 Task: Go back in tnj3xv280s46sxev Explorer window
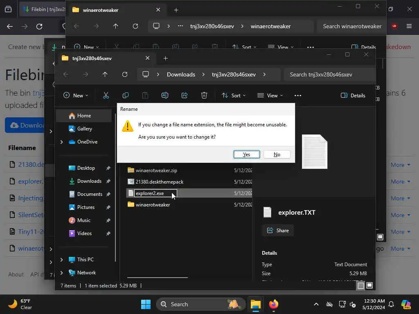click(66, 74)
